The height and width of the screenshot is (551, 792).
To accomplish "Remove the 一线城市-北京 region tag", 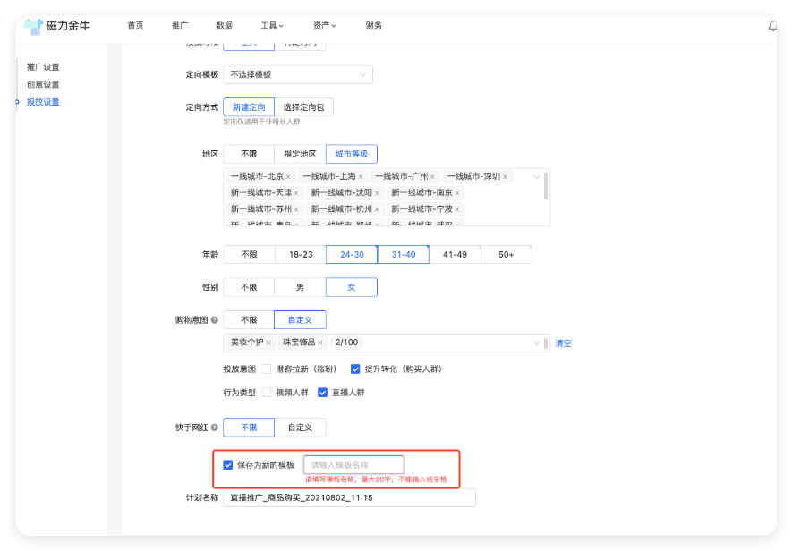I will click(x=286, y=175).
